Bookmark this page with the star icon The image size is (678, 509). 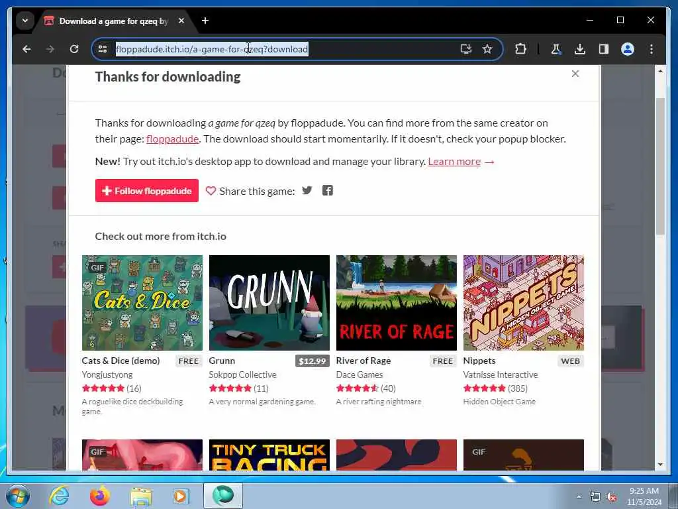pos(487,49)
